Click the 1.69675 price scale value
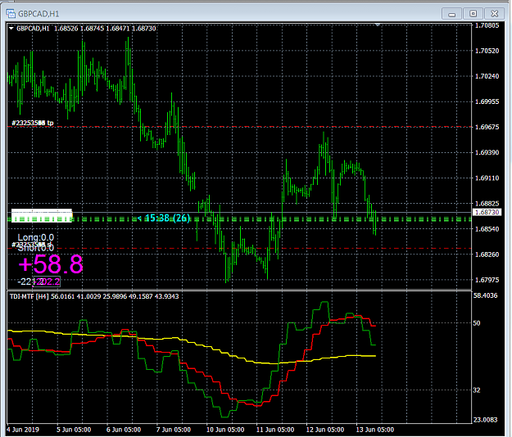 coord(487,127)
